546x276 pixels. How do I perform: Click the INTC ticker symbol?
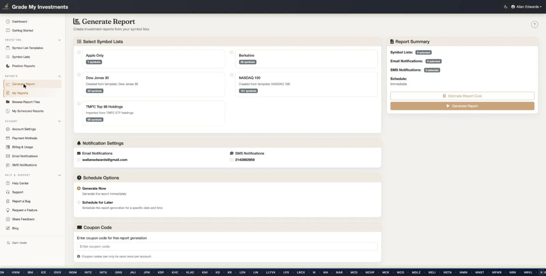coord(88,273)
